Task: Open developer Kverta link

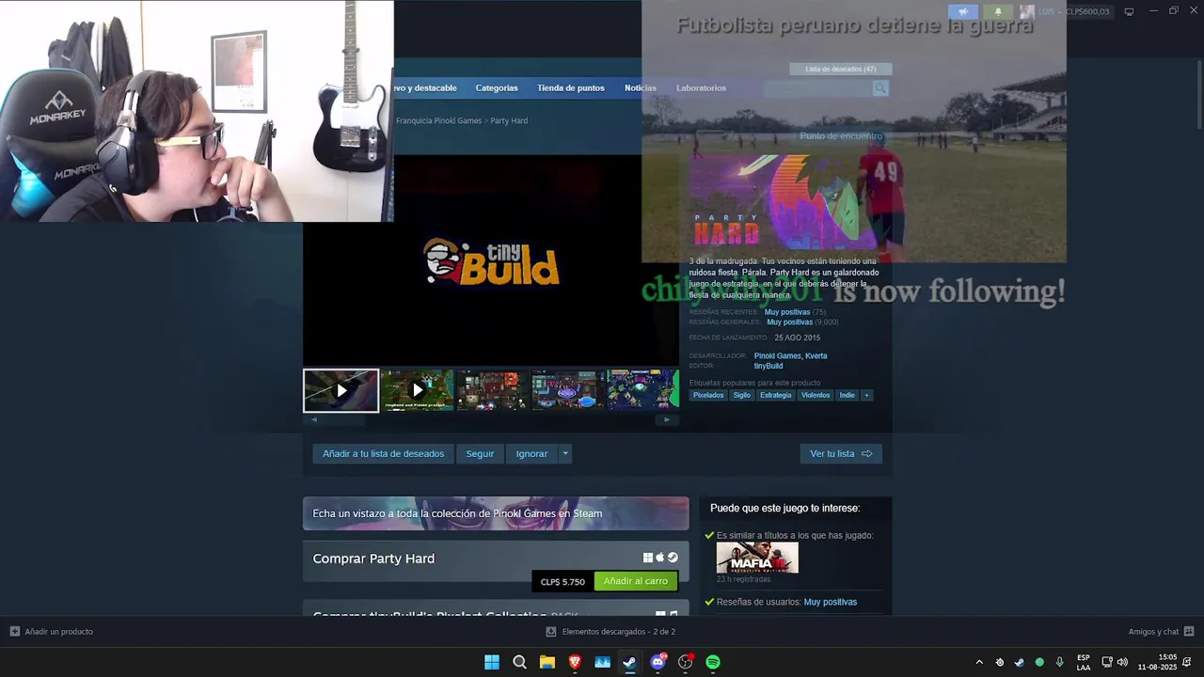Action: coord(816,355)
